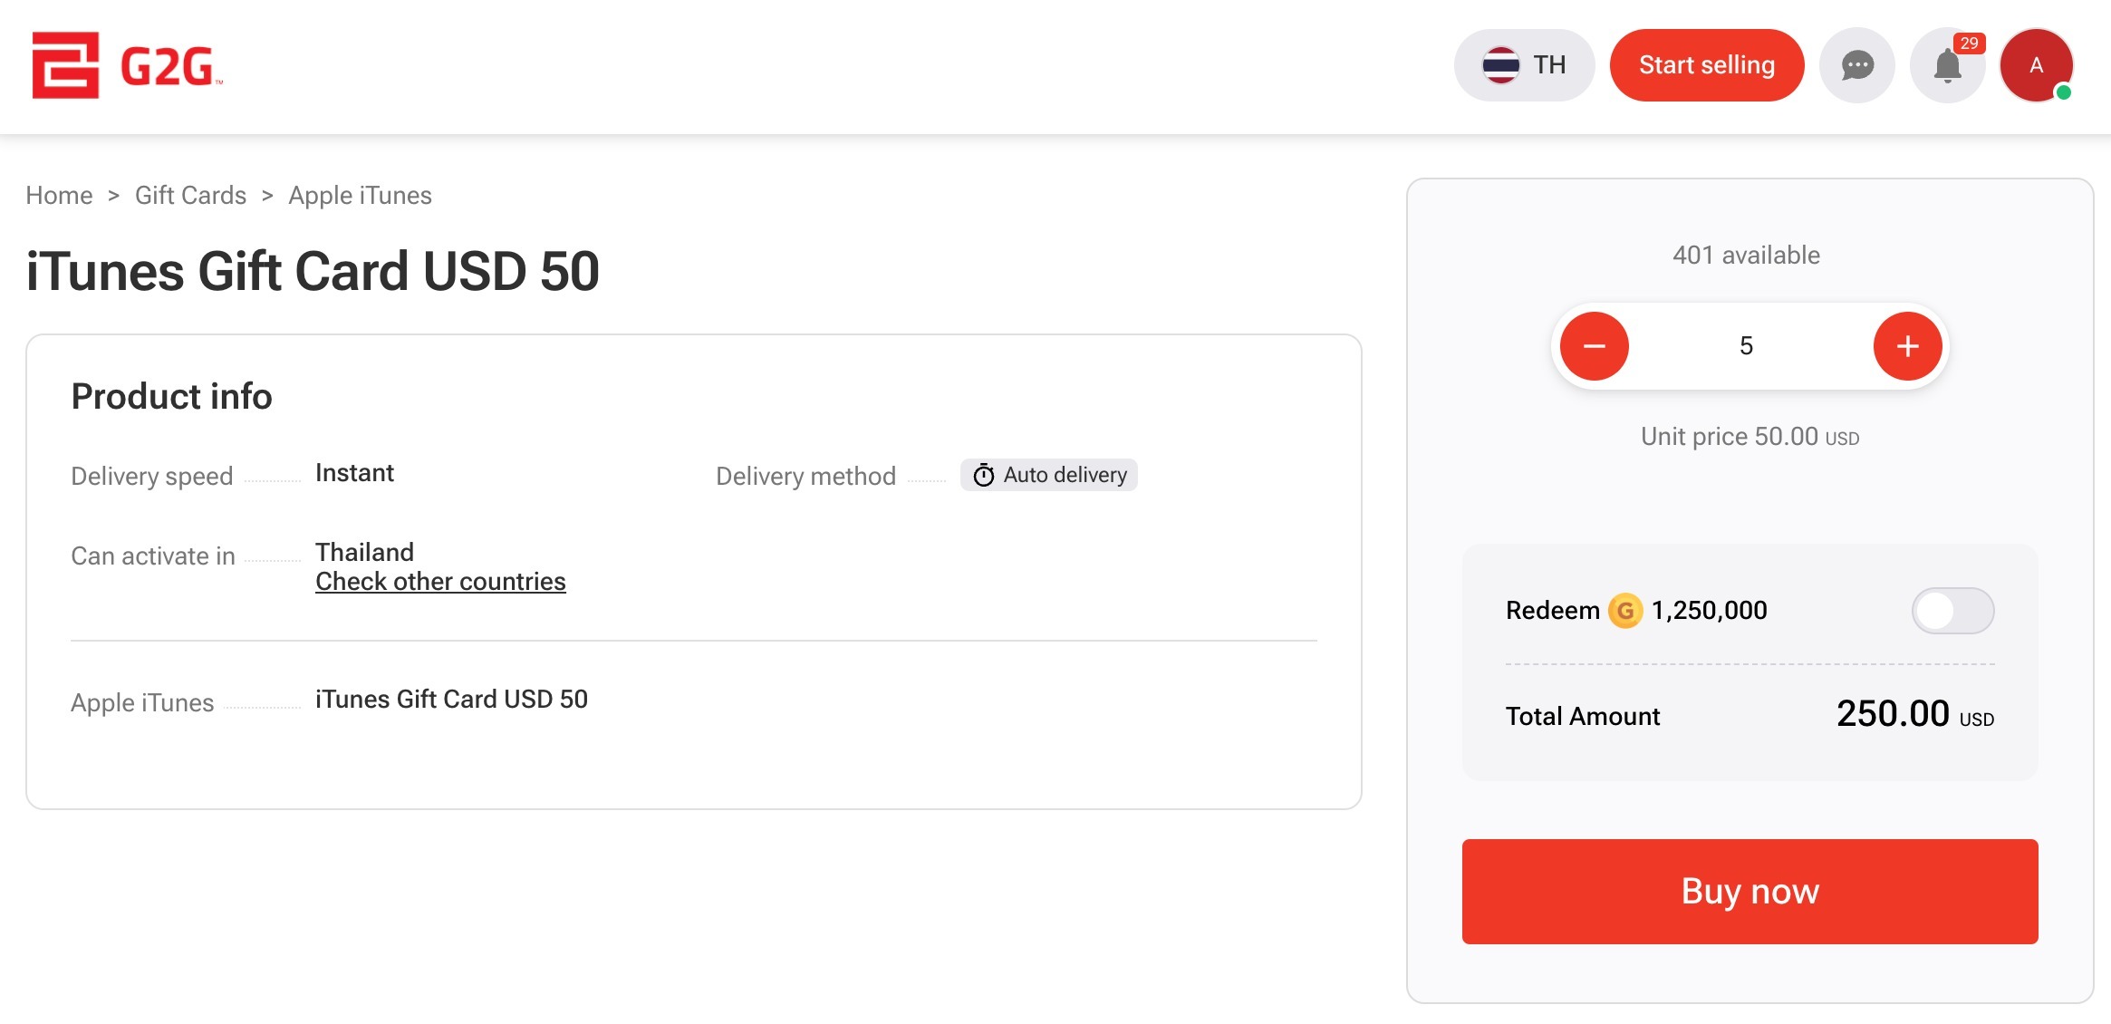2111x1024 pixels.
Task: Go to Apple iTunes breadcrumb
Action: click(x=360, y=196)
